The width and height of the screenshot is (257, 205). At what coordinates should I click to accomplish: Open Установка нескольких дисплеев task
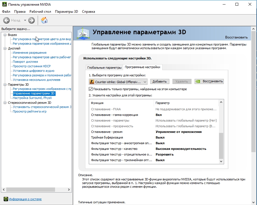36,80
